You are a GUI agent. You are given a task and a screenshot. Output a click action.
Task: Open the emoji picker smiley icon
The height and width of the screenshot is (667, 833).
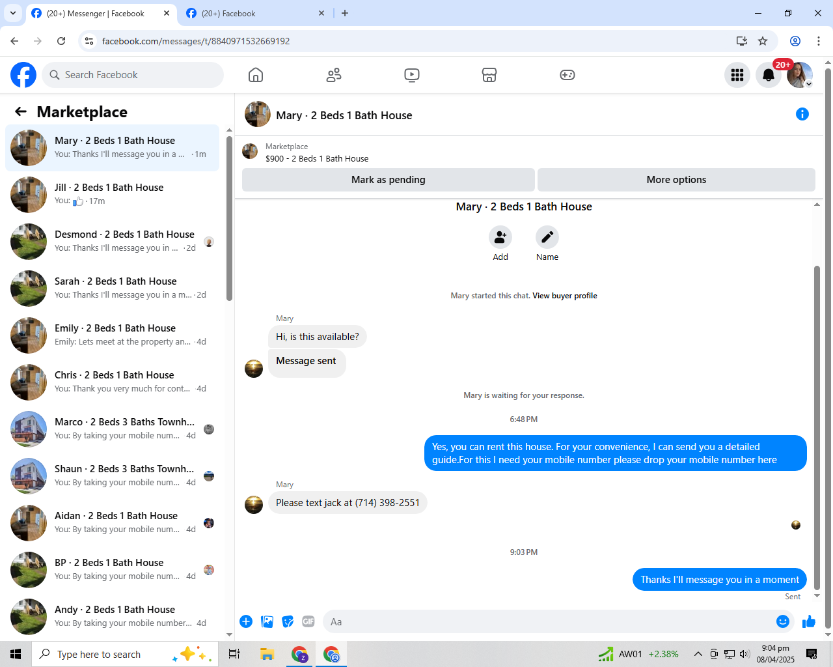tap(783, 621)
